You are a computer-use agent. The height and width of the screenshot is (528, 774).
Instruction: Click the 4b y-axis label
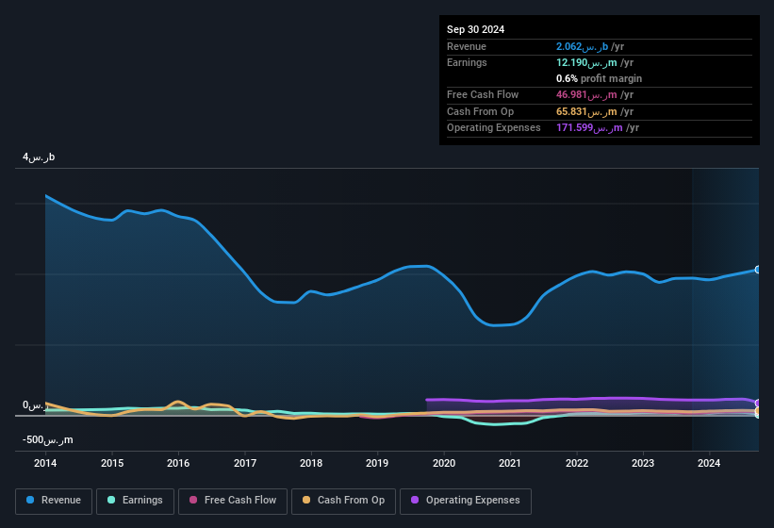tap(39, 157)
